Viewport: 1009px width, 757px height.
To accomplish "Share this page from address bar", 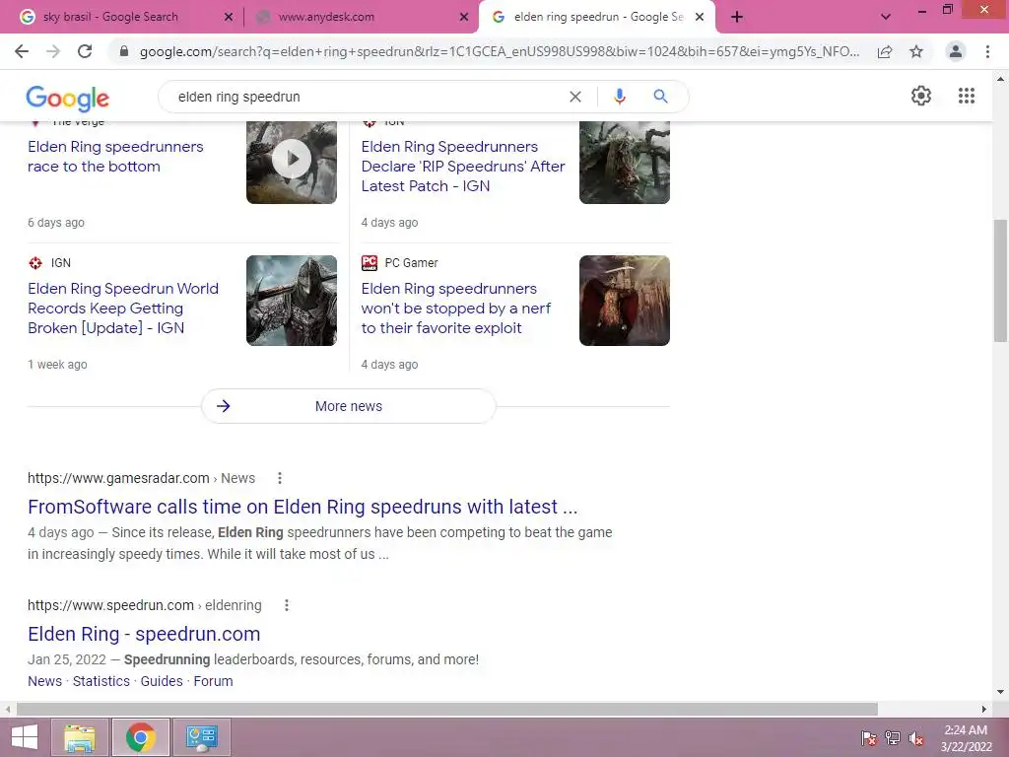I will [x=885, y=51].
